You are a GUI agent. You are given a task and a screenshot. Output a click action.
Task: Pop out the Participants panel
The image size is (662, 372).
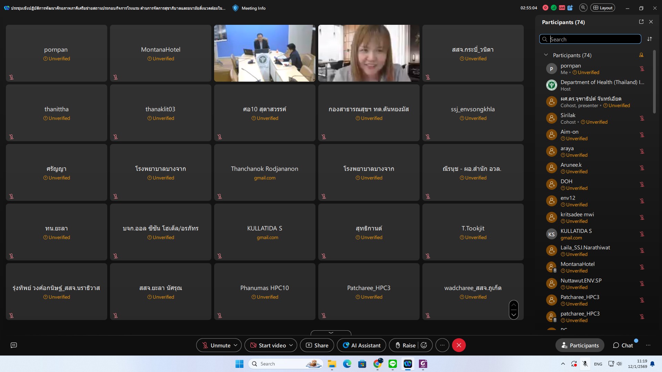click(x=641, y=22)
